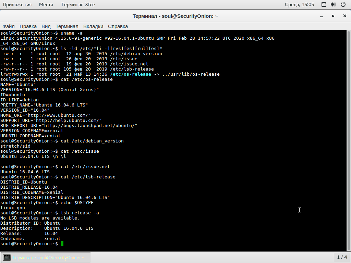351x263 pixels.
Task: Click the window switcher icon in top panel
Action: 324,4
